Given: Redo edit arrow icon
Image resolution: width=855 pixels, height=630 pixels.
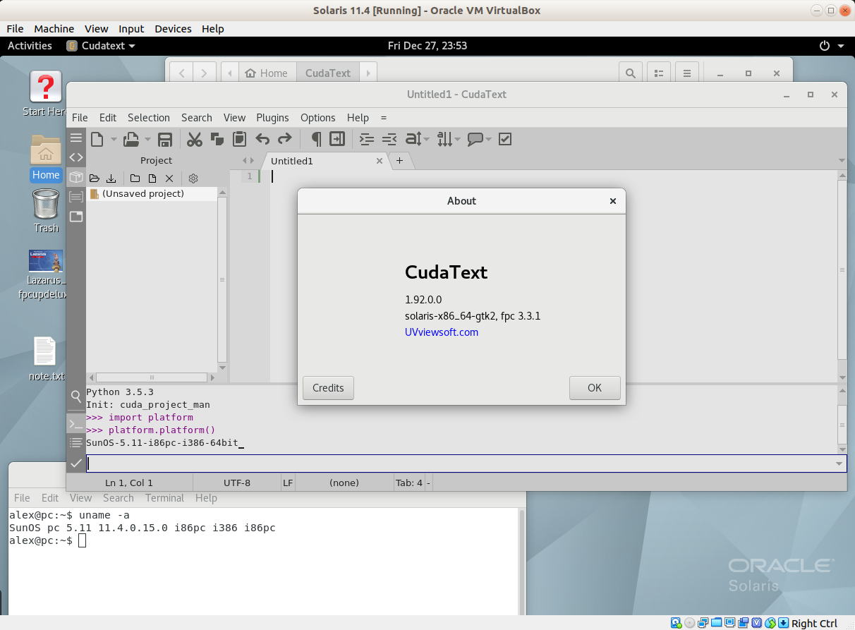Looking at the screenshot, I should point(284,139).
